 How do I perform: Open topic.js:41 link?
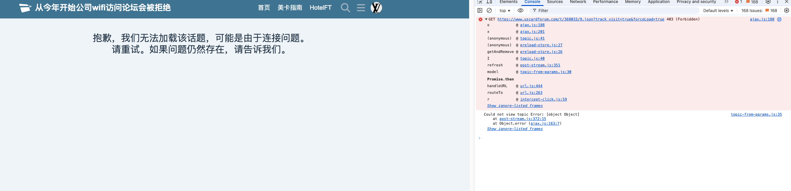pyautogui.click(x=532, y=39)
